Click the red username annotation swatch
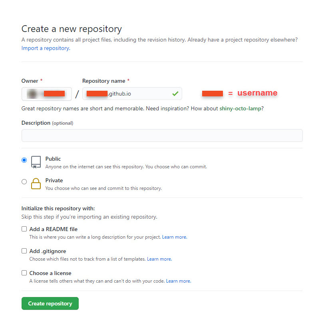 213,93
